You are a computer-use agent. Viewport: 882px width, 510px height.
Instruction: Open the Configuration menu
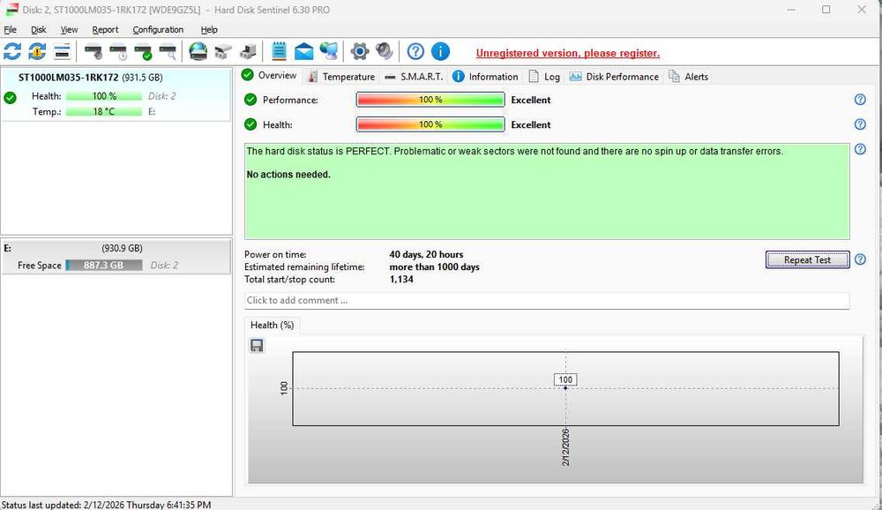point(158,29)
